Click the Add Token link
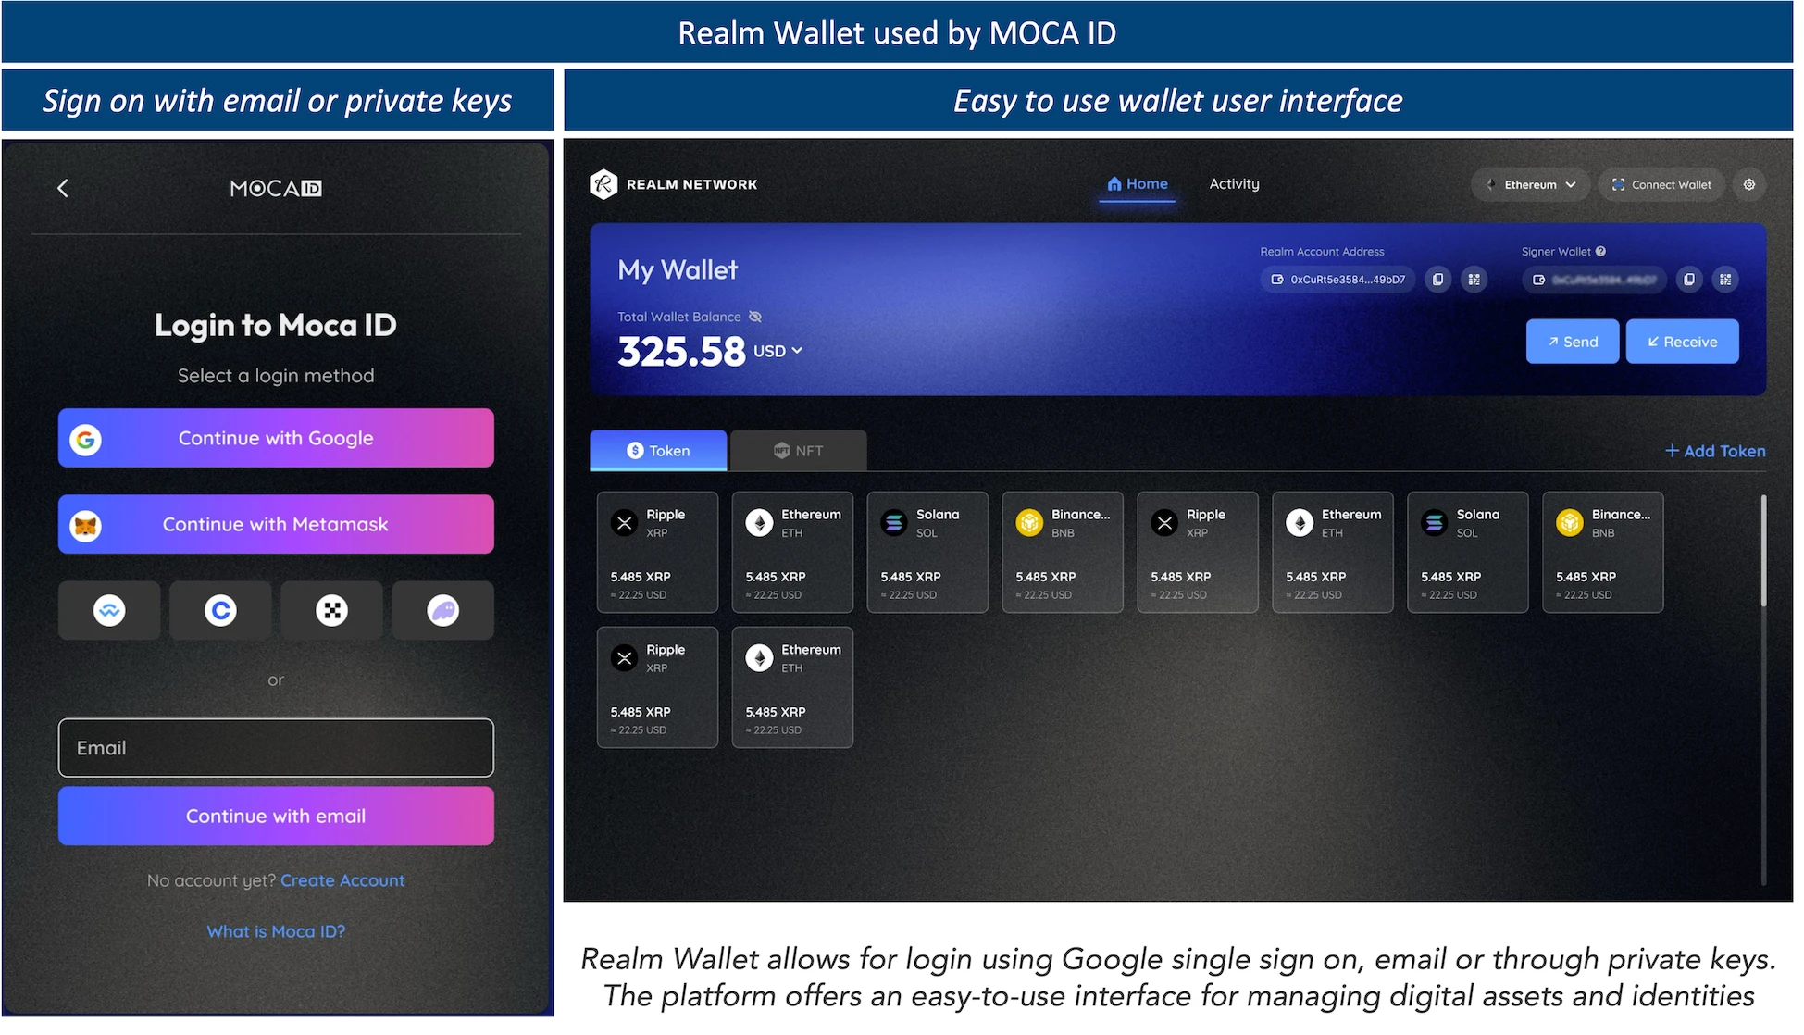 click(x=1715, y=450)
